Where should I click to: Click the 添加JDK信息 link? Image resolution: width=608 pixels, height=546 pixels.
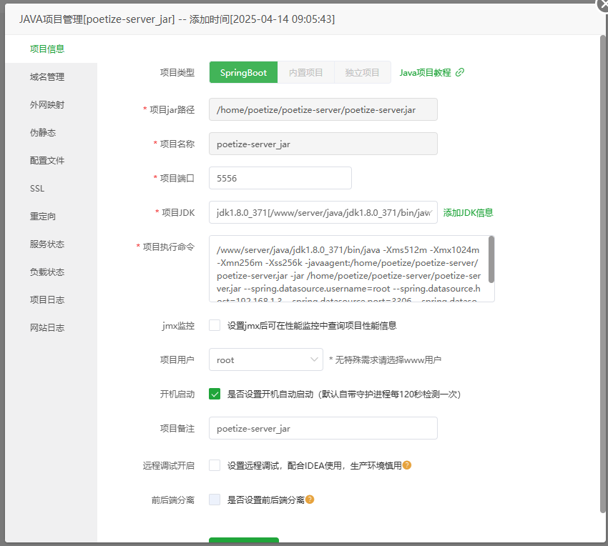click(468, 212)
